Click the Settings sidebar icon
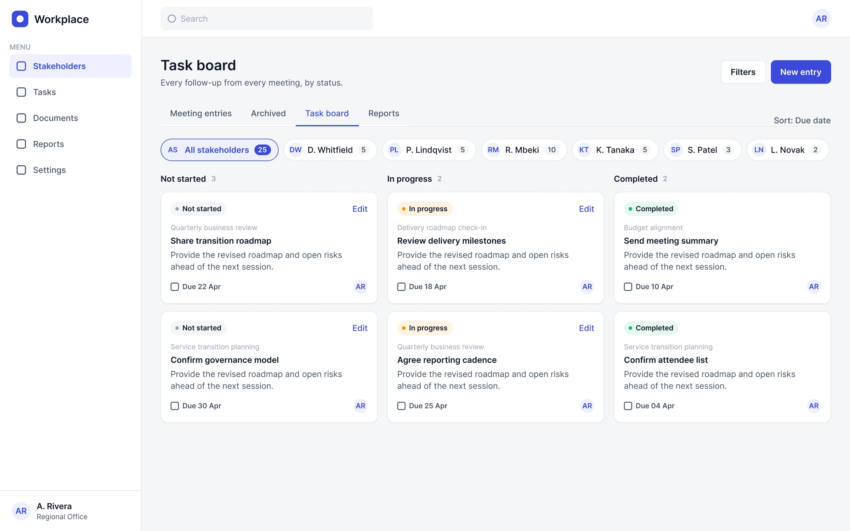This screenshot has width=850, height=531. pyautogui.click(x=21, y=170)
